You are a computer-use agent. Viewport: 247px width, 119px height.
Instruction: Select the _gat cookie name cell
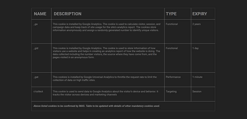pos(36,77)
